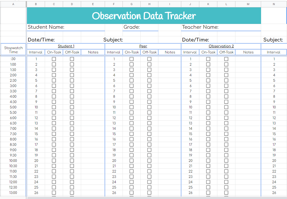Check Student 1 On-Task box for interval 1

click(x=54, y=59)
